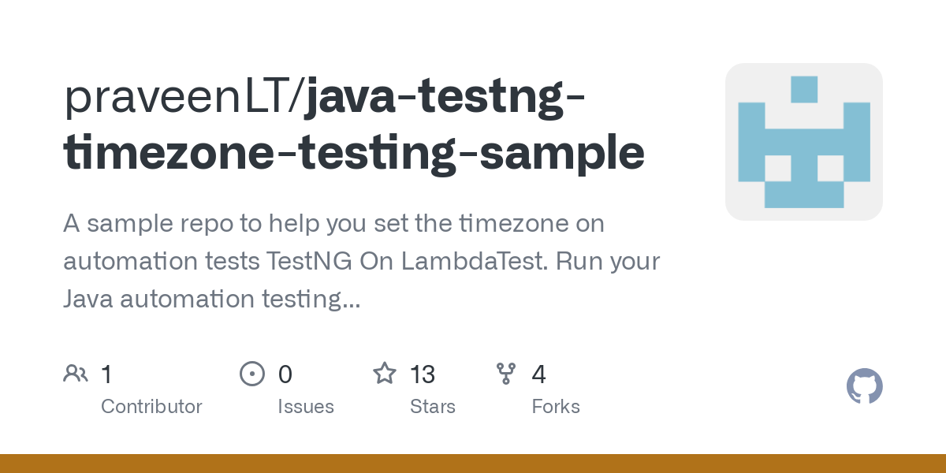Click the GitHub octocat logo
The height and width of the screenshot is (473, 946).
click(864, 387)
